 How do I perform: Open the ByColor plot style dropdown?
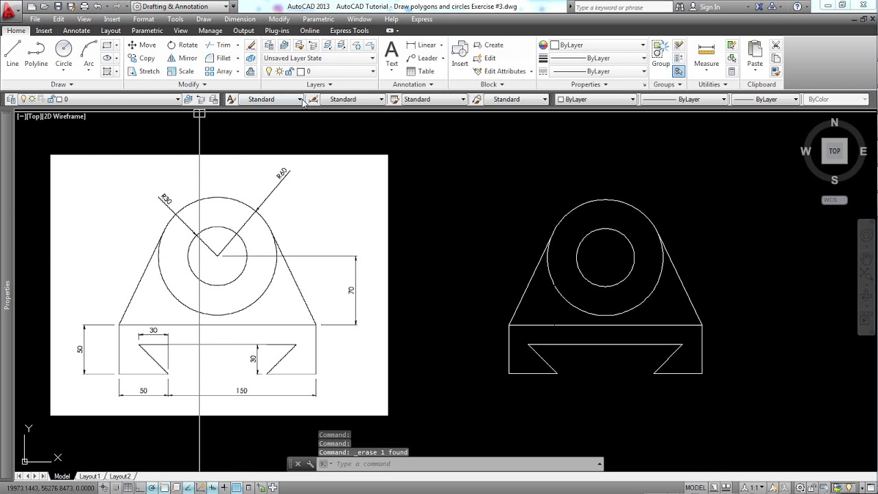(837, 99)
